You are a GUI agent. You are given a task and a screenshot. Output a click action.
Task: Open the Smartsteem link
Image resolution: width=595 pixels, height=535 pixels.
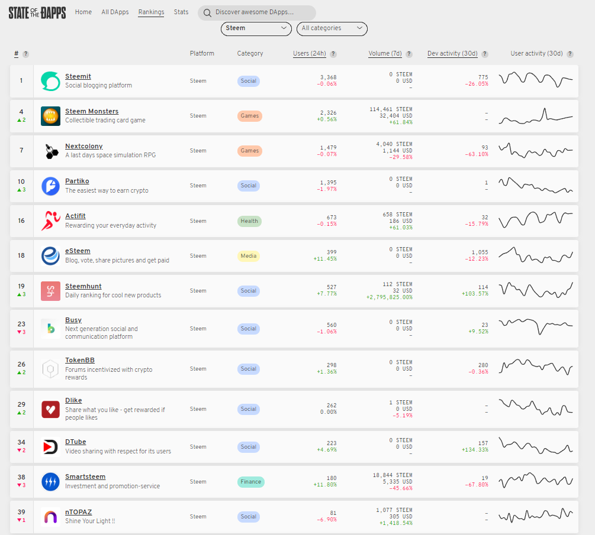click(x=85, y=476)
